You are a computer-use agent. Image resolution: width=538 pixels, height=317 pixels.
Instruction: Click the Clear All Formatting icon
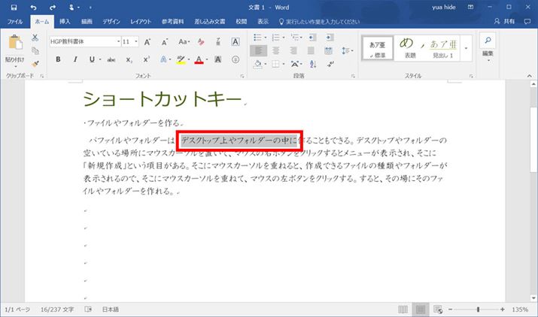tap(202, 41)
